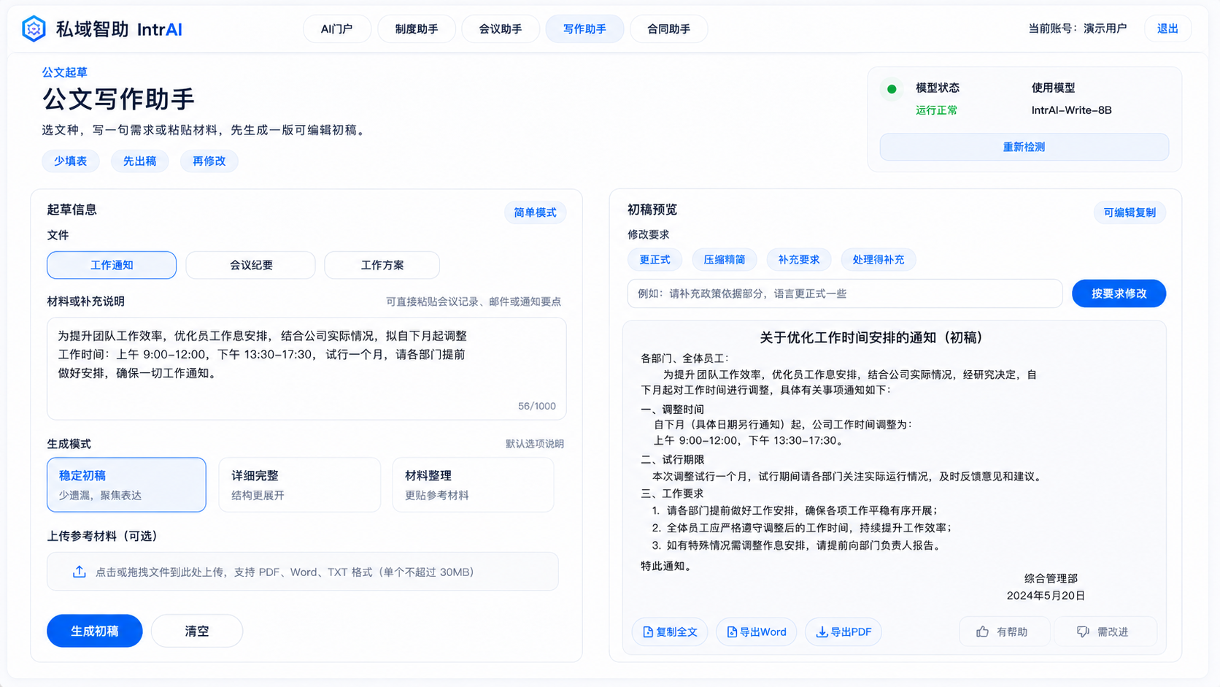Click the IntrAI-Write-8B model name
1220x687 pixels.
1071,110
